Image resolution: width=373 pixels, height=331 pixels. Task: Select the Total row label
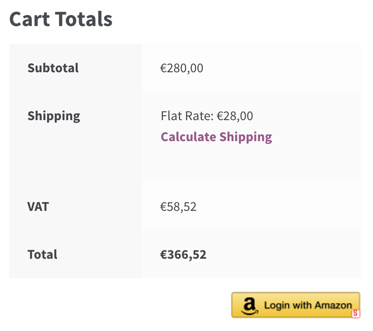[x=42, y=254]
